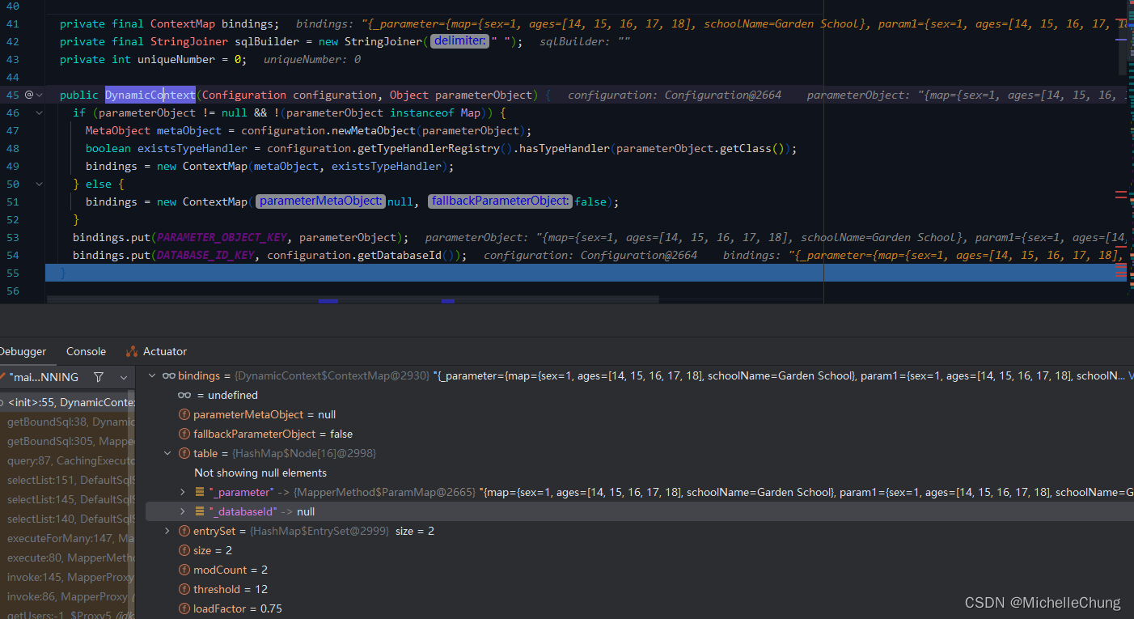1134x619 pixels.
Task: Click the field icon beside table variable
Action: pyautogui.click(x=184, y=453)
